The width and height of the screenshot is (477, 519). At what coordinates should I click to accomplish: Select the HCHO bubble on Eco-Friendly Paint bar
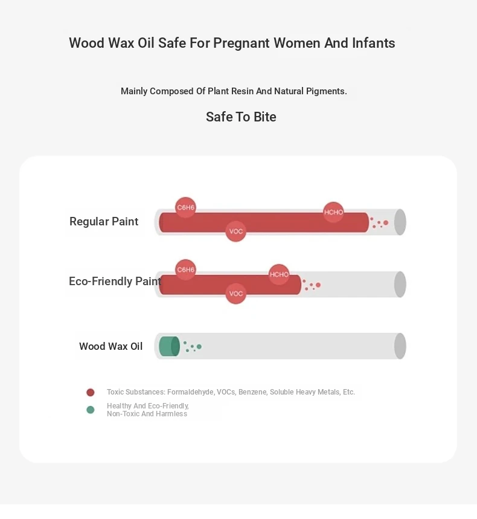(279, 274)
